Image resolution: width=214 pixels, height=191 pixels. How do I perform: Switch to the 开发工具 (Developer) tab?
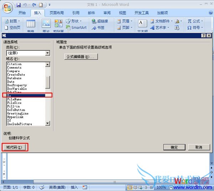click(x=142, y=13)
